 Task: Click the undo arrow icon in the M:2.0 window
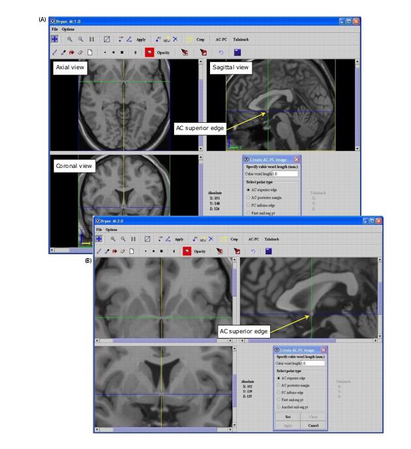pyautogui.click(x=252, y=250)
